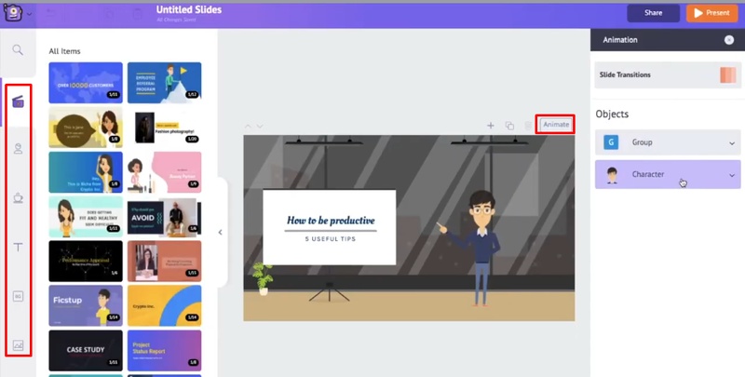The image size is (745, 377).
Task: Open the characters sidebar icon
Action: [18, 149]
